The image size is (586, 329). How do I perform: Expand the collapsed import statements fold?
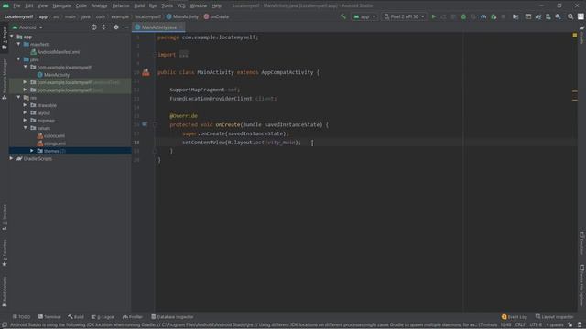[183, 55]
